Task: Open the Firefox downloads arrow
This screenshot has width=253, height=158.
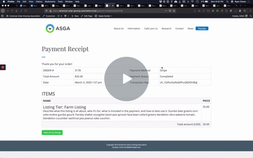Action: pos(195,11)
